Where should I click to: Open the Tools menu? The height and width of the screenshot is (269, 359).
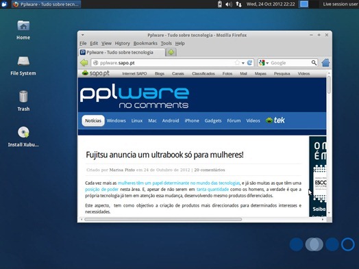coord(166,43)
